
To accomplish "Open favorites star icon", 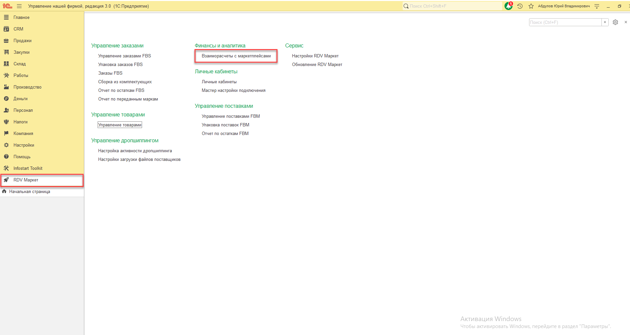I will point(531,6).
